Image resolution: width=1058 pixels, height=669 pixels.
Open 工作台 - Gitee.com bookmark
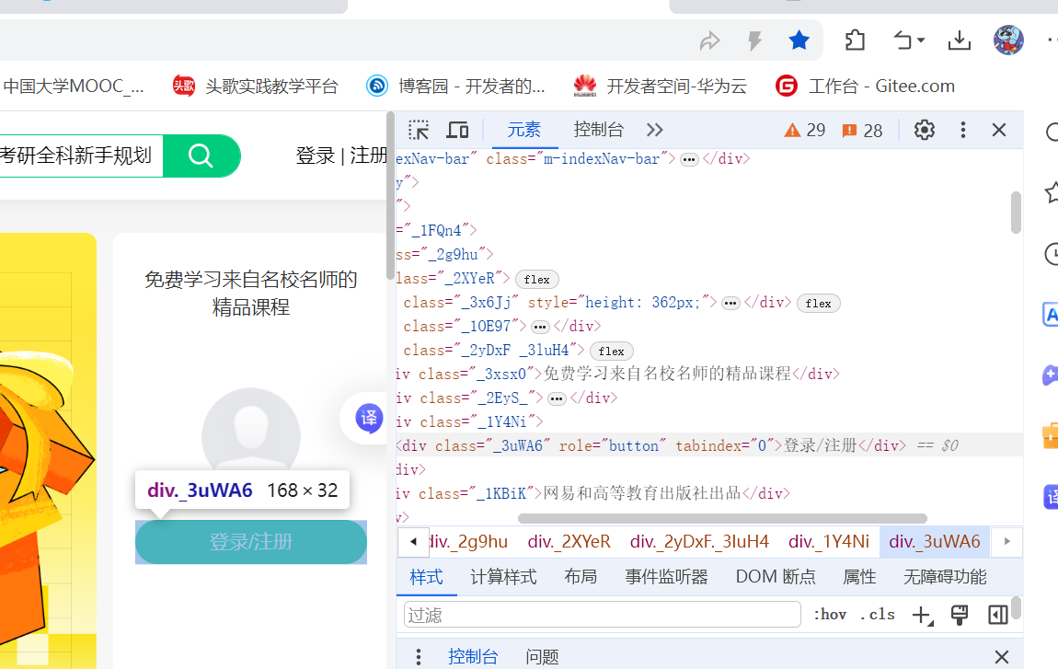click(865, 86)
